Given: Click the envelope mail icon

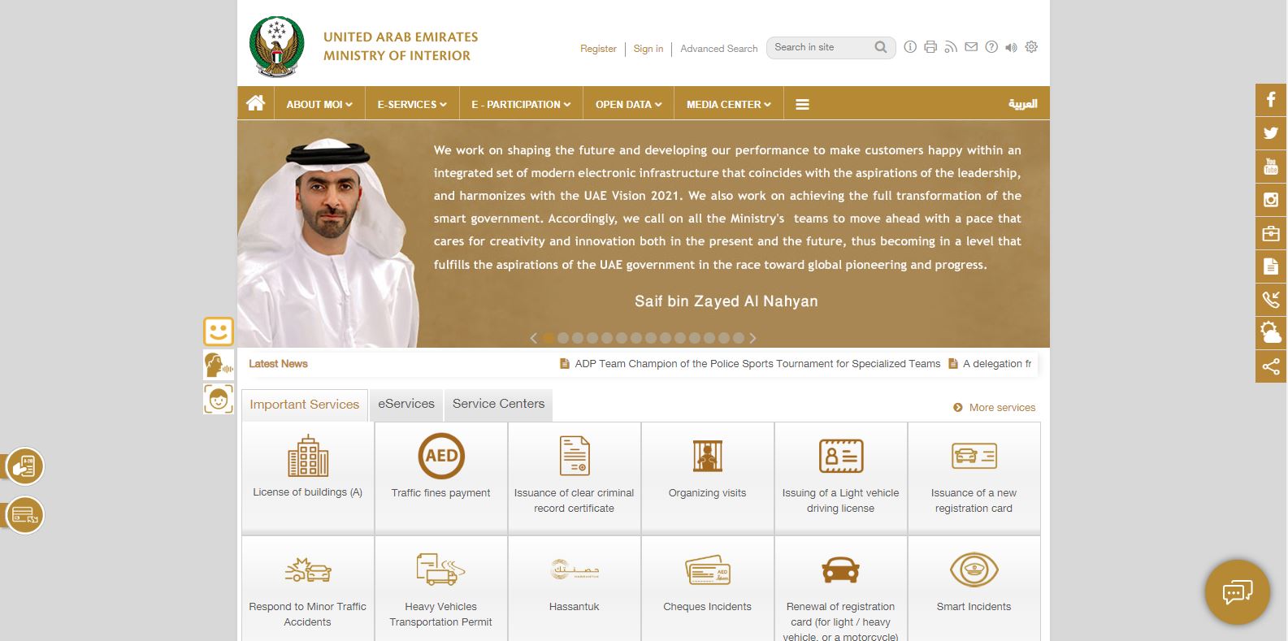Looking at the screenshot, I should [x=971, y=47].
